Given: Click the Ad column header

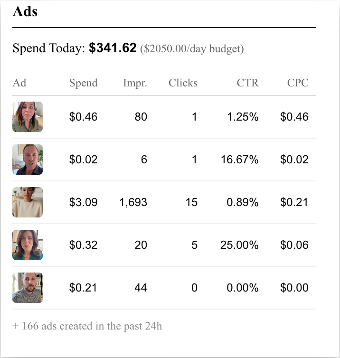Looking at the screenshot, I should (19, 83).
